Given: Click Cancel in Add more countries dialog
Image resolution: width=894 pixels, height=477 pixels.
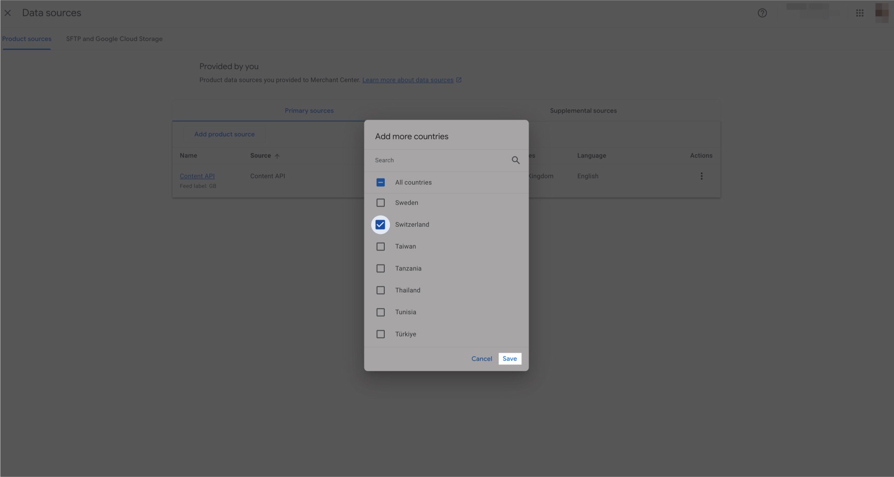Looking at the screenshot, I should (x=482, y=359).
